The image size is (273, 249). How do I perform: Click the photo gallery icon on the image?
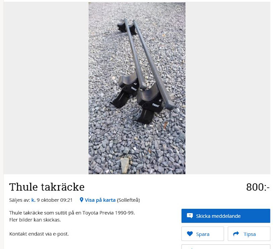[179, 9]
